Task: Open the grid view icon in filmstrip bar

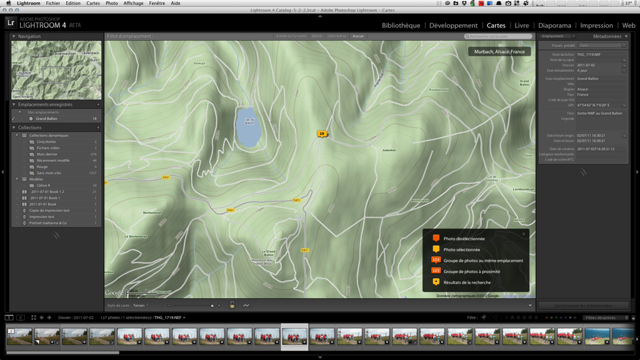Action: 34,317
